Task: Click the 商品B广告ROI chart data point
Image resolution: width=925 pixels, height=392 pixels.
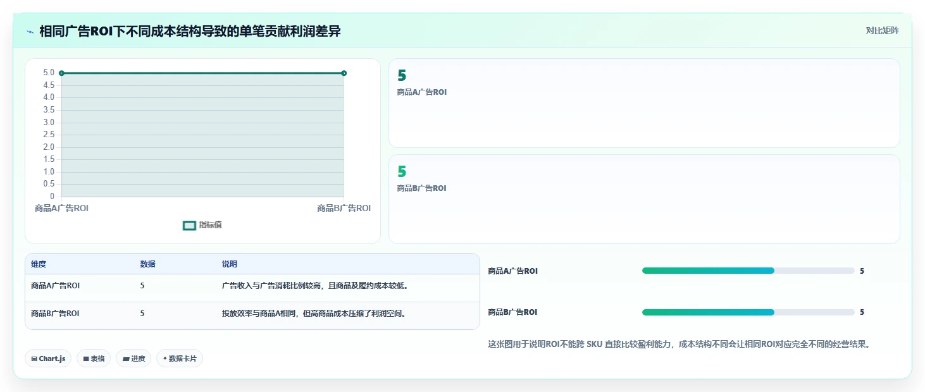Action: [x=344, y=73]
